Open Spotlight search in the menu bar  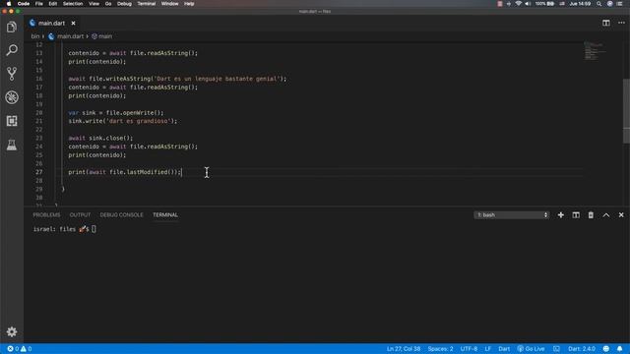point(599,4)
